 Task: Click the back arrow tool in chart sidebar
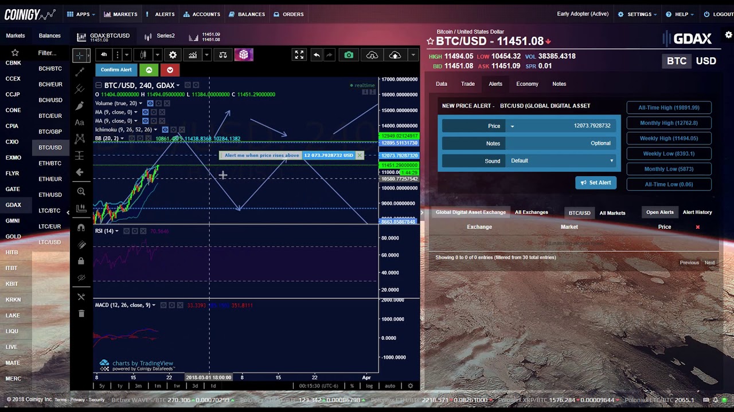[80, 172]
